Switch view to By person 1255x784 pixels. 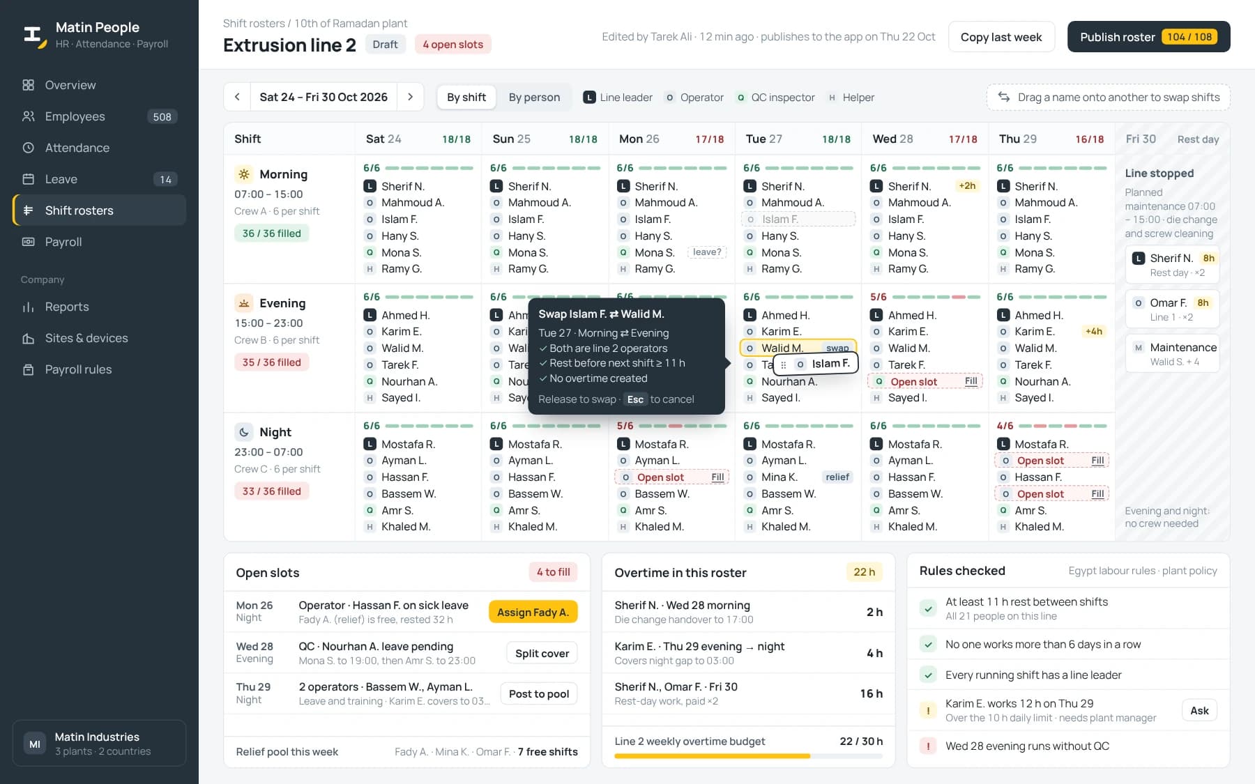point(534,97)
